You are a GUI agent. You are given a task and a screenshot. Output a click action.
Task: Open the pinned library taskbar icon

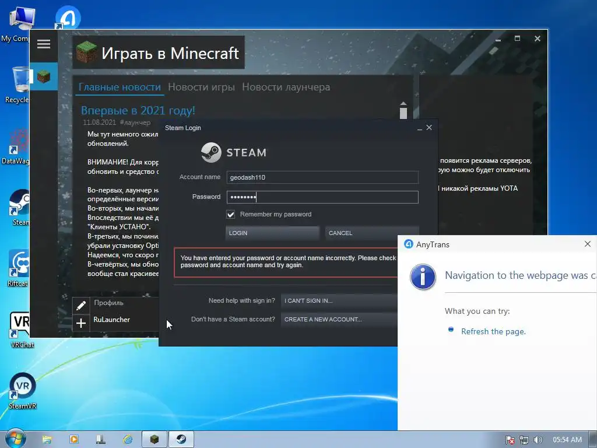(x=100, y=439)
